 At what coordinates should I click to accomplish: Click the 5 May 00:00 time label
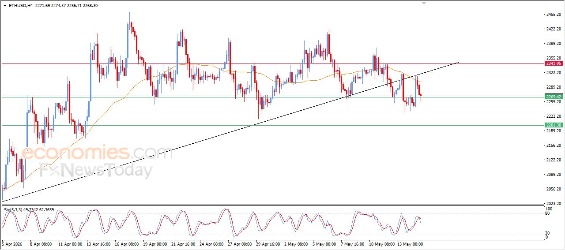pyautogui.click(x=324, y=243)
